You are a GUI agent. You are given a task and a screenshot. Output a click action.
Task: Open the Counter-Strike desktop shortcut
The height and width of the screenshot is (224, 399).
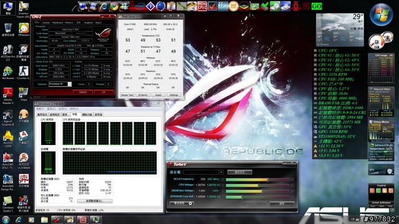(x=24, y=73)
